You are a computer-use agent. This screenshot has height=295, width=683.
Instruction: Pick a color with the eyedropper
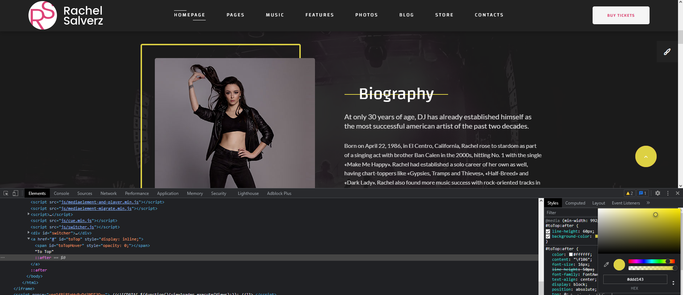click(606, 264)
